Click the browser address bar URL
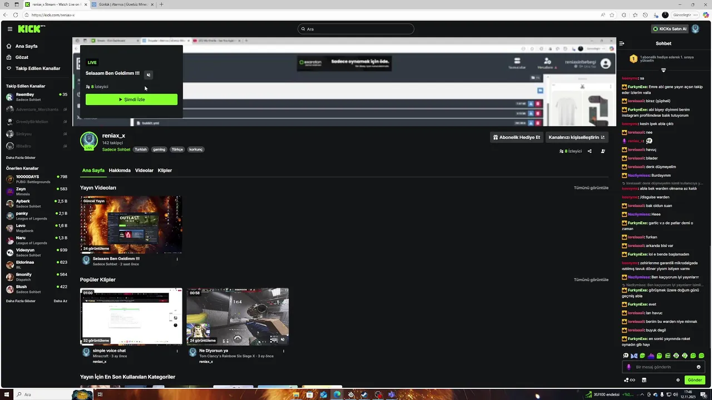The width and height of the screenshot is (712, 400). click(53, 15)
